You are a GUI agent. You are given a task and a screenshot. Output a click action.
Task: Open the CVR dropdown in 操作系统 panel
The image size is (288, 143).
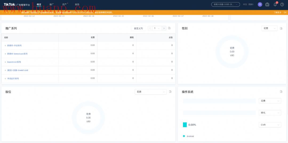click(x=270, y=125)
